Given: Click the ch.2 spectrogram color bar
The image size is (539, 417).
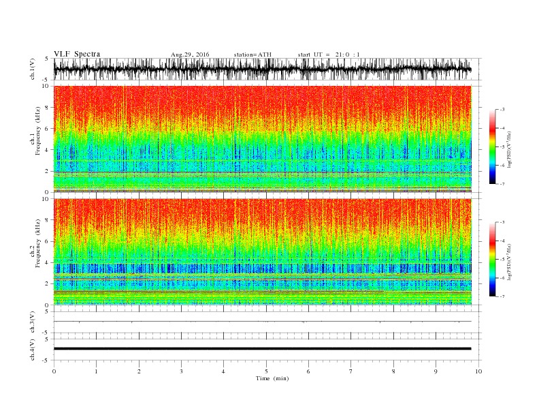Looking at the screenshot, I should [x=493, y=259].
